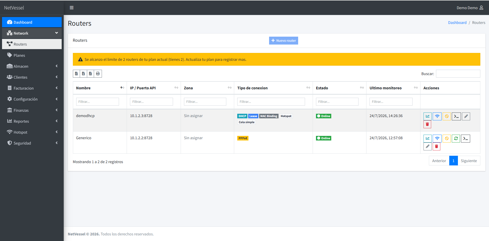This screenshot has height=241, width=489.
Task: Click the Nuevo router button
Action: pos(283,40)
